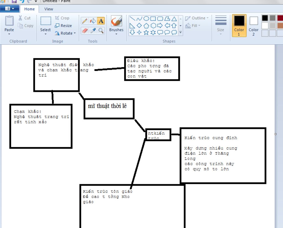Select the Down arrow shape
The height and width of the screenshot is (228, 283).
tap(132, 33)
